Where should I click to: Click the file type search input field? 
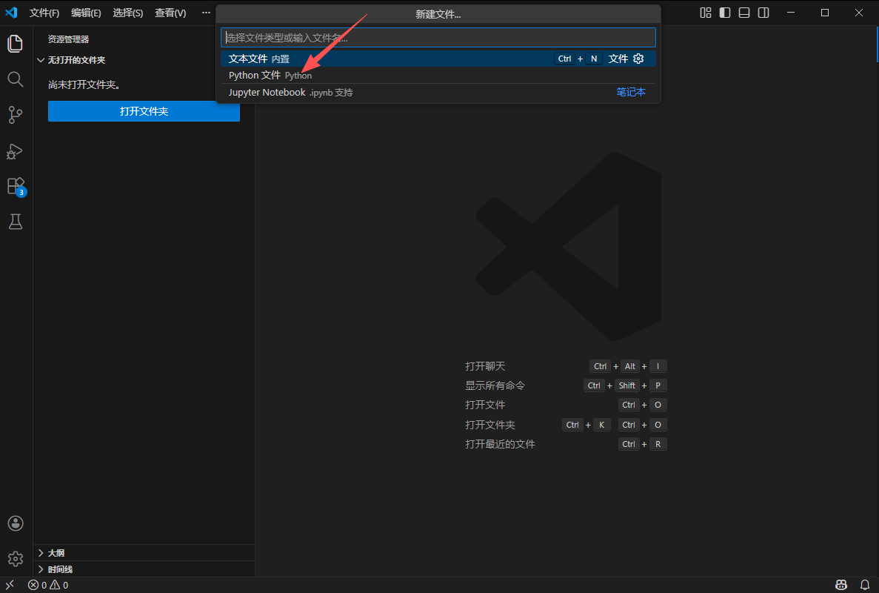(x=438, y=38)
